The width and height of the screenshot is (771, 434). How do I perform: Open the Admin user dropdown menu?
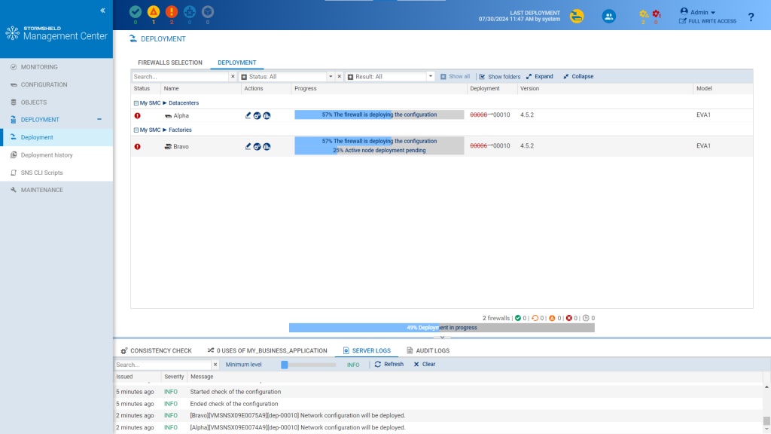coord(698,12)
